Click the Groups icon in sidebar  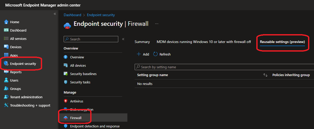pyautogui.click(x=6, y=89)
